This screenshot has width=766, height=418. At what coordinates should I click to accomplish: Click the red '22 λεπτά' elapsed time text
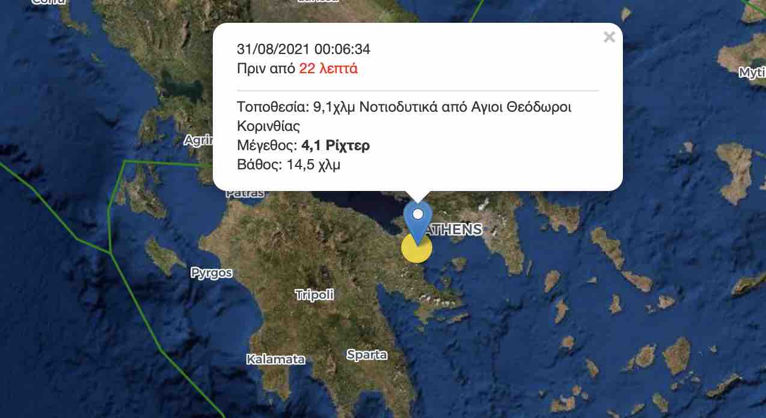[328, 68]
